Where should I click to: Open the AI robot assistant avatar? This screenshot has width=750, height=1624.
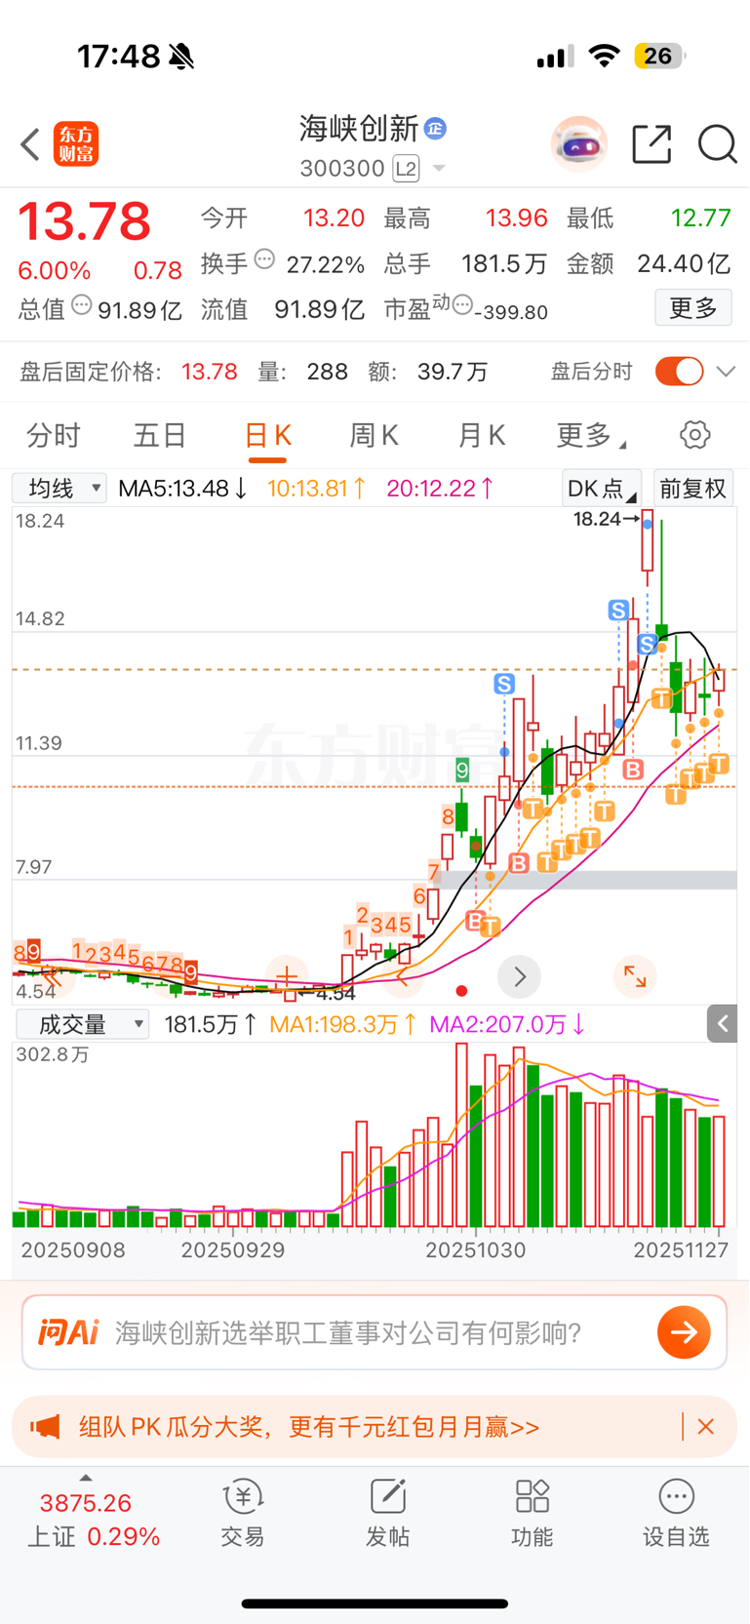click(579, 144)
